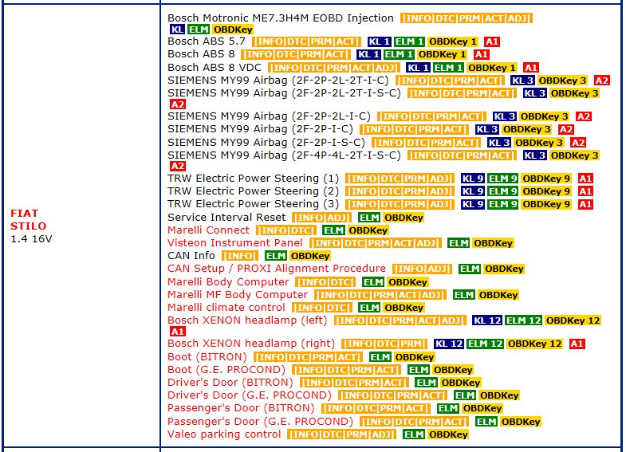Click the A2 badge for Airbag (2F-2P-2L-I-C)
The image size is (626, 452).
pos(583,116)
